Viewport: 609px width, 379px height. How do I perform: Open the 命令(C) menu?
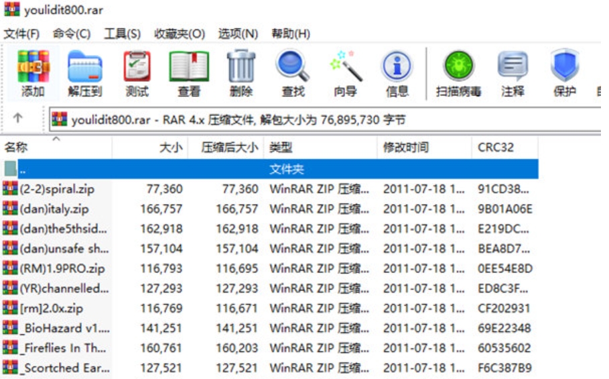click(x=72, y=34)
